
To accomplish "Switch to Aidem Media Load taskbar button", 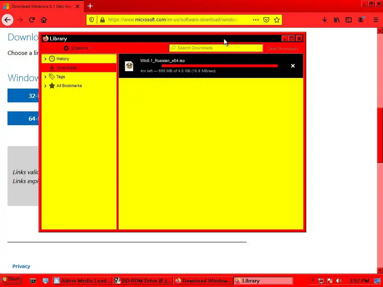I will coord(82,281).
